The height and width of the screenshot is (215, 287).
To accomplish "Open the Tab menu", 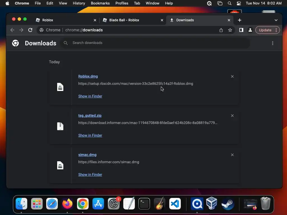I will 137,3.
